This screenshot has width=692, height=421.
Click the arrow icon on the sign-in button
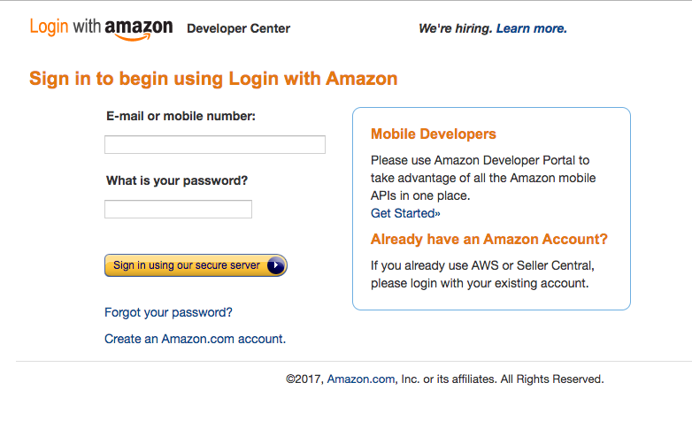coord(275,265)
